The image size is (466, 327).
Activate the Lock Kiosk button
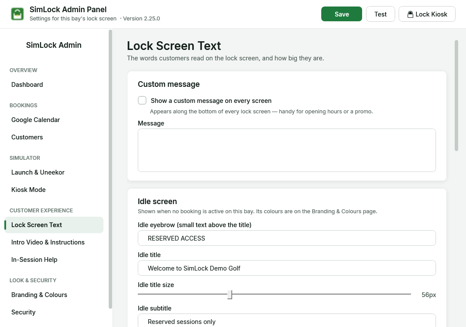click(427, 14)
